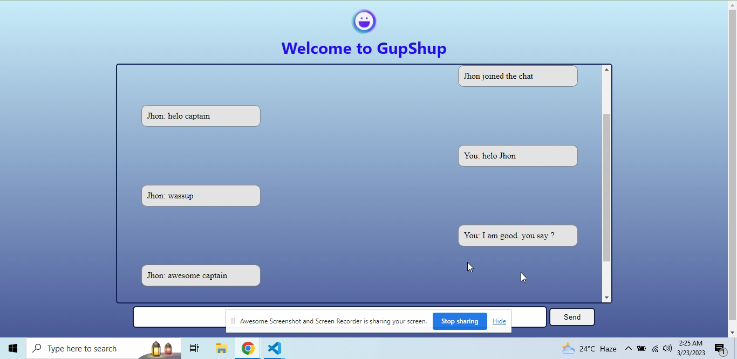Click the lantern search highlight icon
Screen dimensions: 737x359
(161, 349)
